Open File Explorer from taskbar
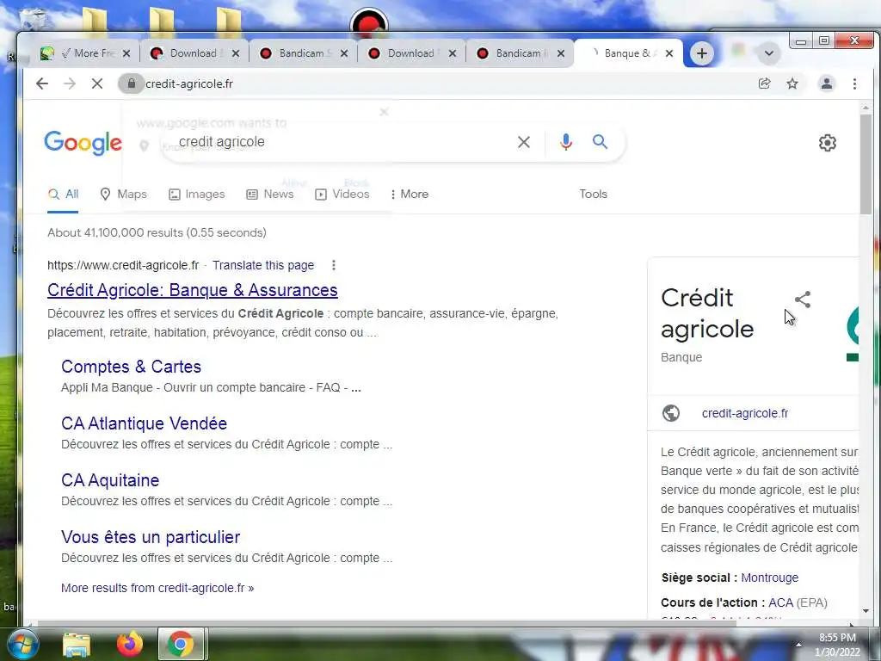This screenshot has width=881, height=661. click(x=77, y=645)
